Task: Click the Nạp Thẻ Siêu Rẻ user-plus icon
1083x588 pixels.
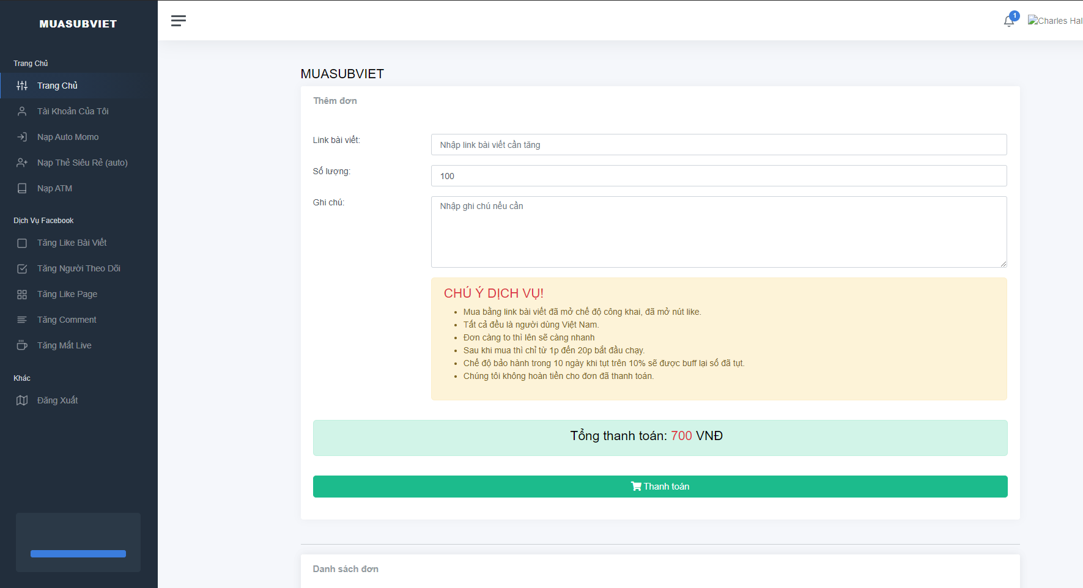Action: (x=22, y=163)
